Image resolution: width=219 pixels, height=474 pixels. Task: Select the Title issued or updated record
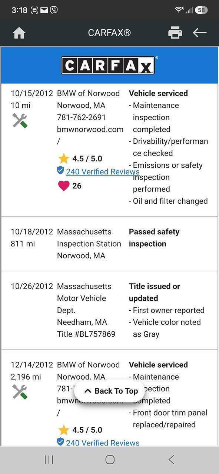pos(109,310)
